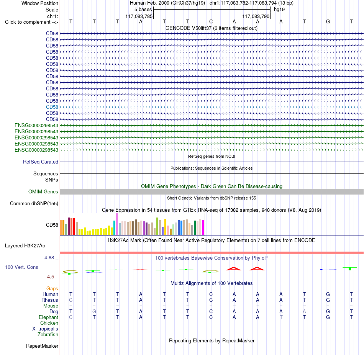This screenshot has width=364, height=355.
Task: Click the red Layered H3K27Ac signal bar
Action: [212, 253]
